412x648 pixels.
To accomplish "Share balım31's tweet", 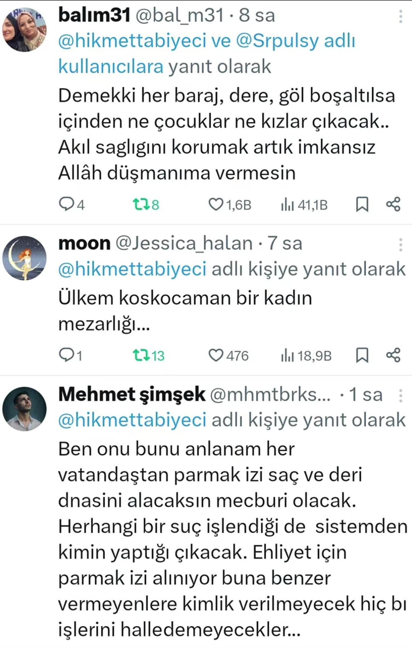I will [x=393, y=204].
